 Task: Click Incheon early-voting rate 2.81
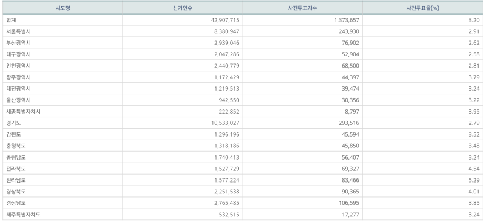474,66
